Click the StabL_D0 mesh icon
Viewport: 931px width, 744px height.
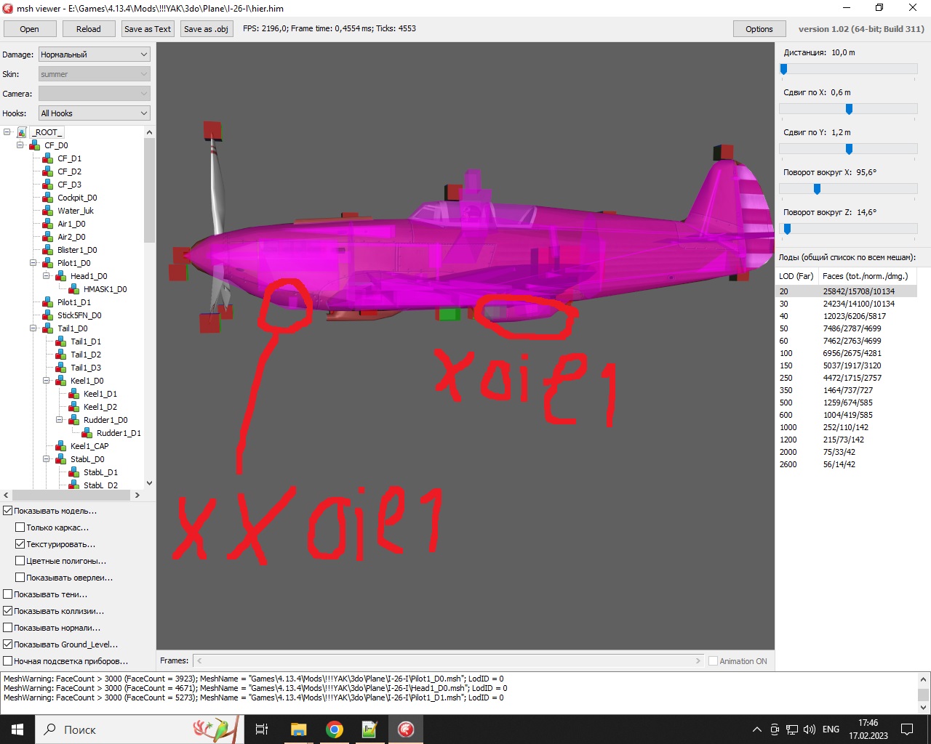pyautogui.click(x=61, y=459)
